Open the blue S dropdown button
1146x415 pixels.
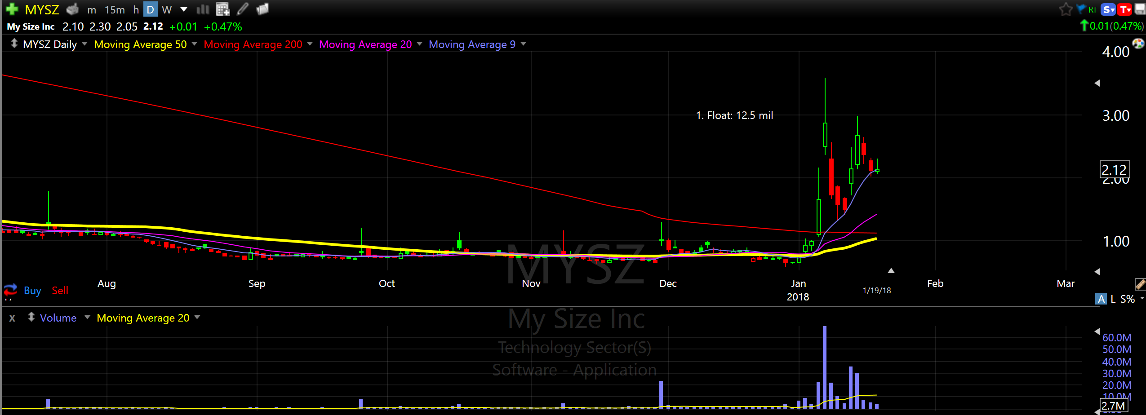1109,9
